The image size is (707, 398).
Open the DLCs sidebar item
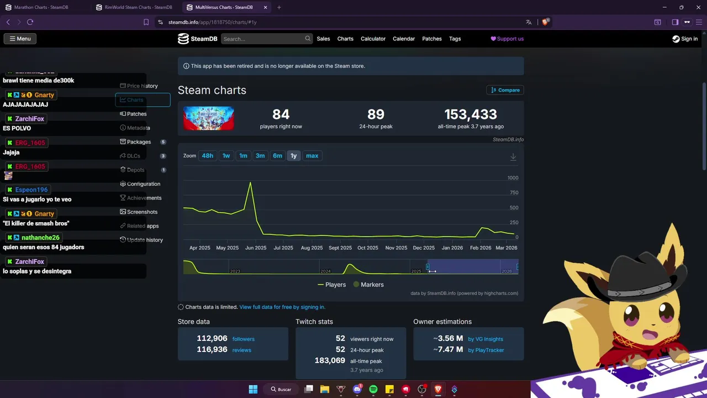143,156
